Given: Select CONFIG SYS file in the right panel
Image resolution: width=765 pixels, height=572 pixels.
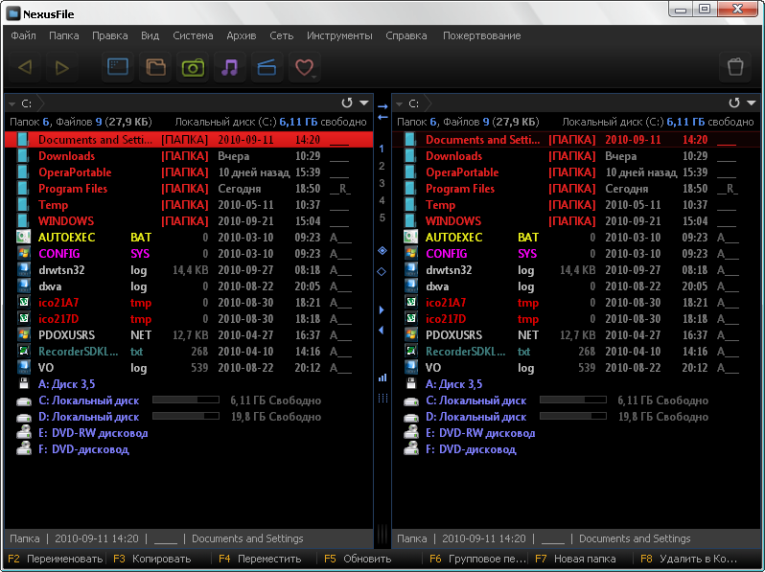Looking at the screenshot, I should tap(576, 254).
